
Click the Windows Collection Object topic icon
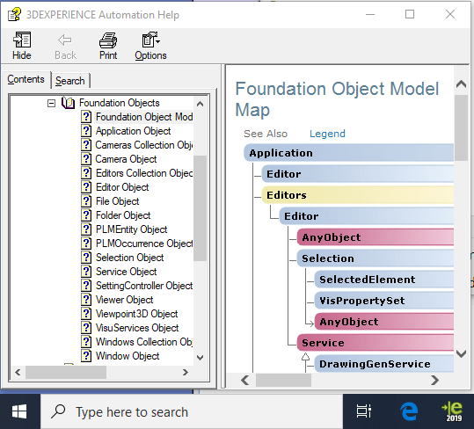tap(86, 341)
